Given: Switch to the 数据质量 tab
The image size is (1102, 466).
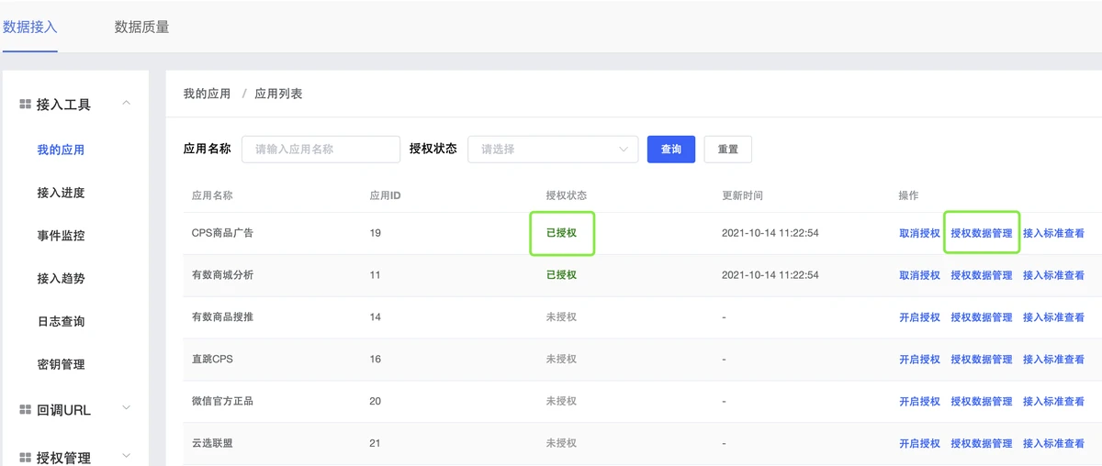Looking at the screenshot, I should tap(141, 27).
